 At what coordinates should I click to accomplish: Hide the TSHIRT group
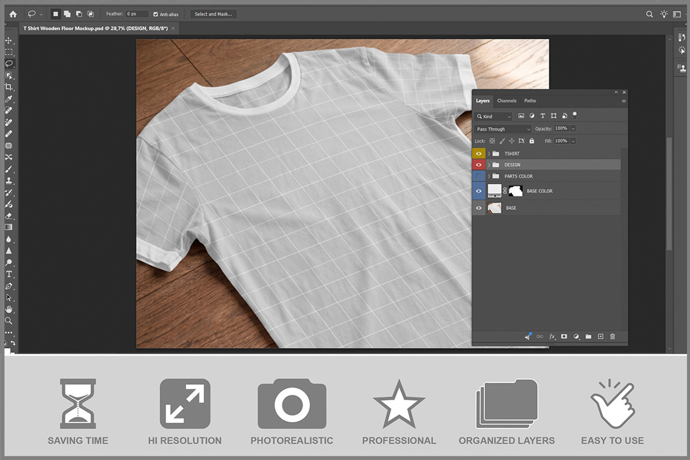pos(478,154)
